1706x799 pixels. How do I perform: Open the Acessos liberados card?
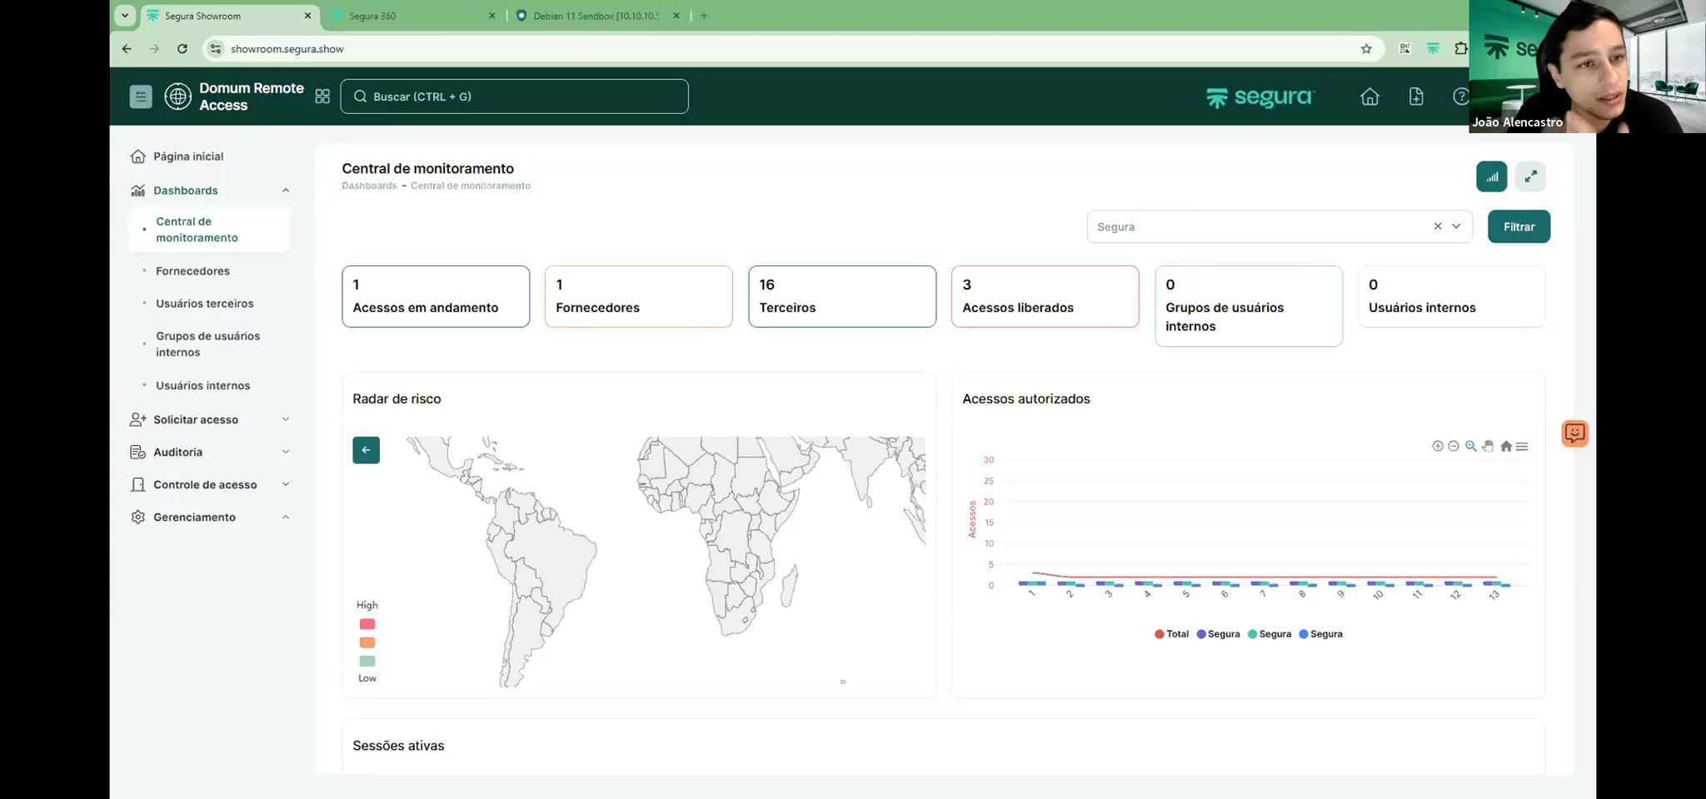coord(1045,296)
